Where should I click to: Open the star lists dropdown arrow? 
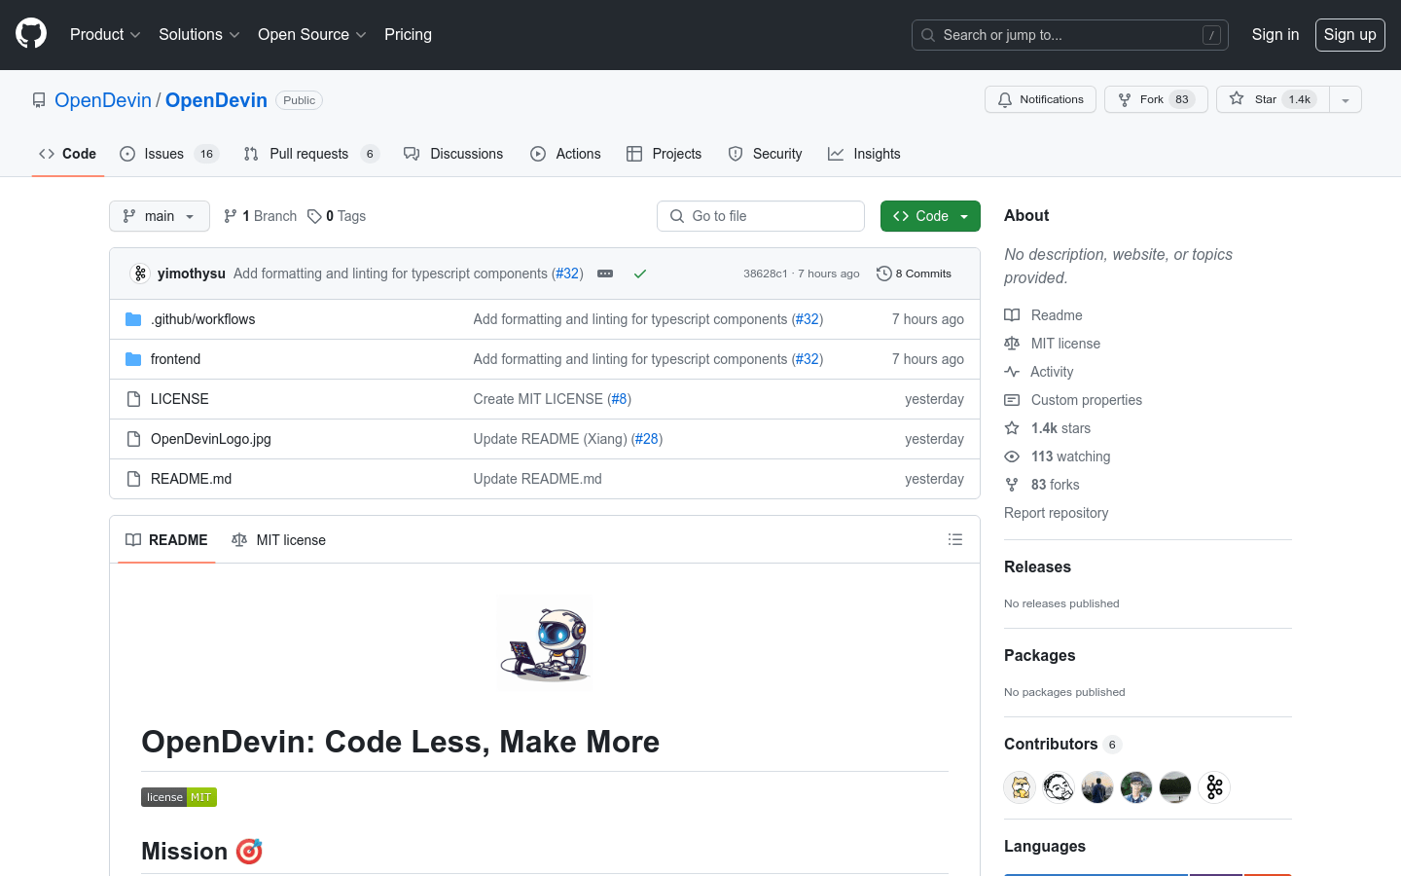1346,99
